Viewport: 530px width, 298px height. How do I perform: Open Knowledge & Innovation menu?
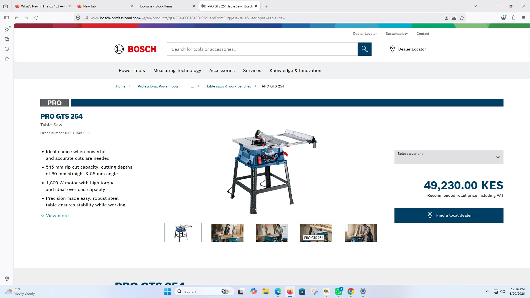tap(295, 71)
